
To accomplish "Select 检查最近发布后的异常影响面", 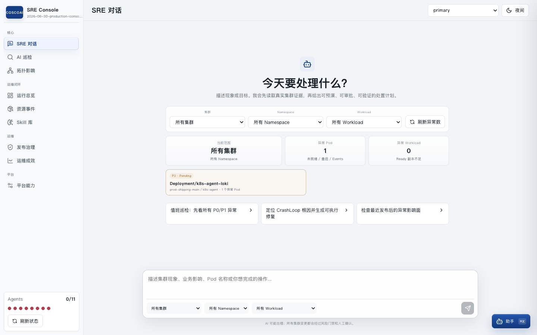I will pyautogui.click(x=403, y=214).
